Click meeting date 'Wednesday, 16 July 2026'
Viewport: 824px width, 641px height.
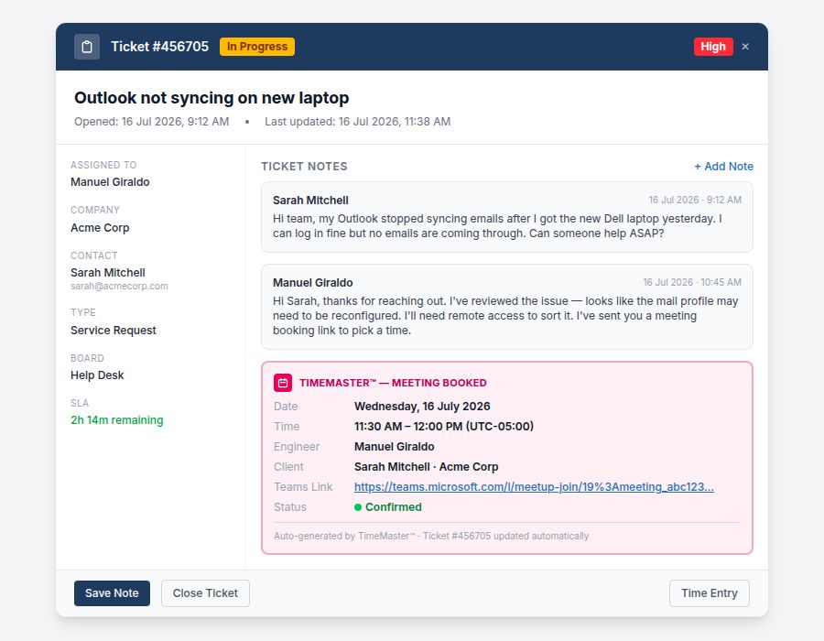[422, 407]
